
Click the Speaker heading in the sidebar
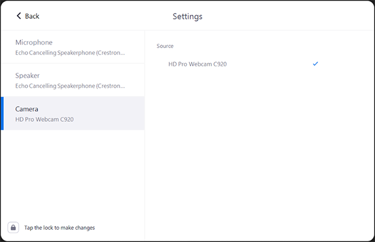28,76
